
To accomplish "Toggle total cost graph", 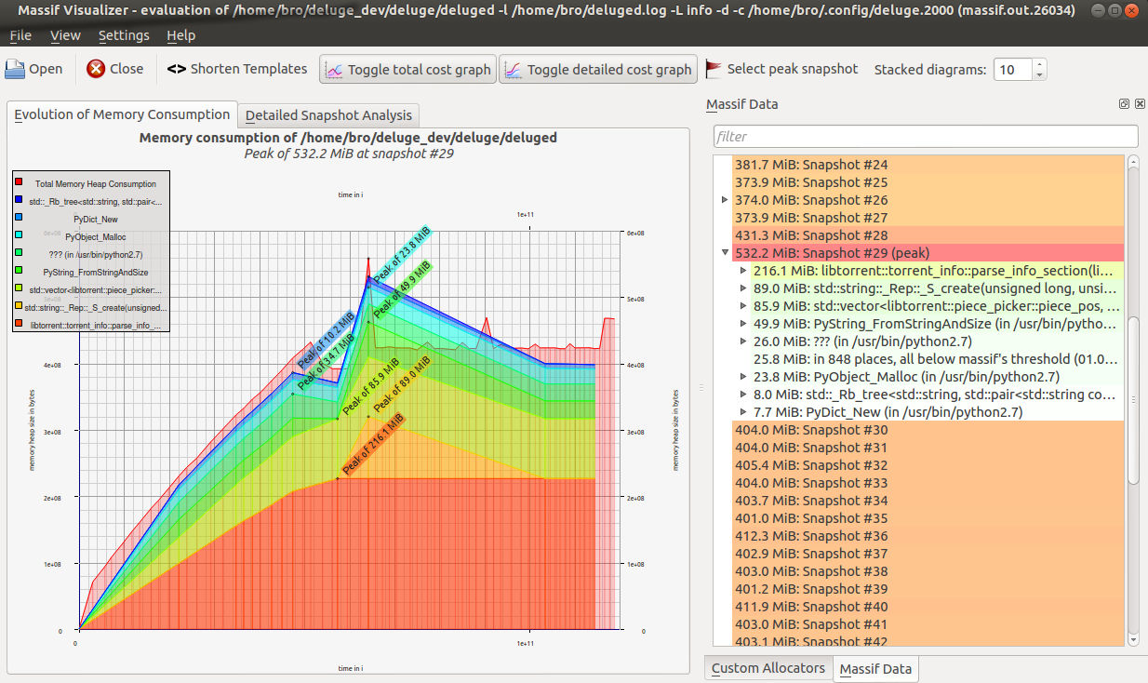I will point(407,70).
